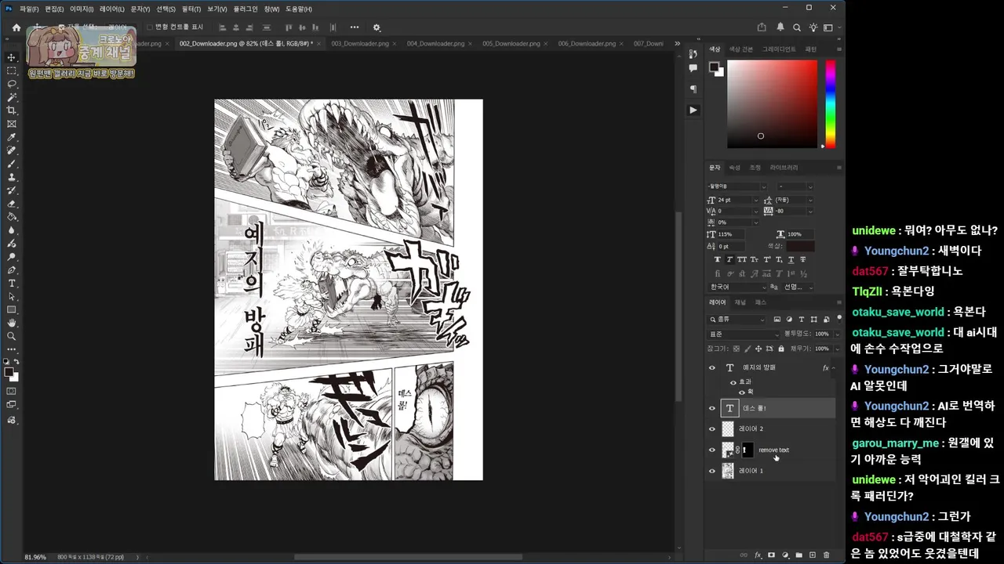Viewport: 1004px width, 564px height.
Task: Go to Photoshop home screen icon
Action: tap(16, 27)
